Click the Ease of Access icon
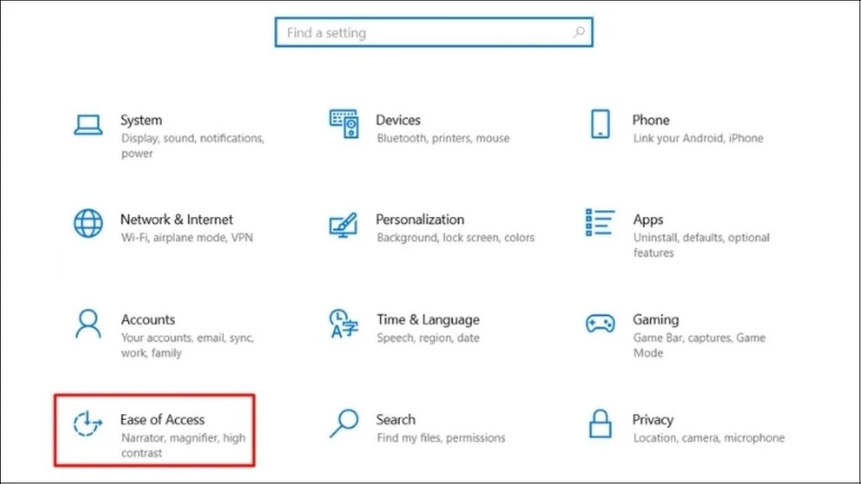Viewport: 861px width, 484px height. coord(88,424)
